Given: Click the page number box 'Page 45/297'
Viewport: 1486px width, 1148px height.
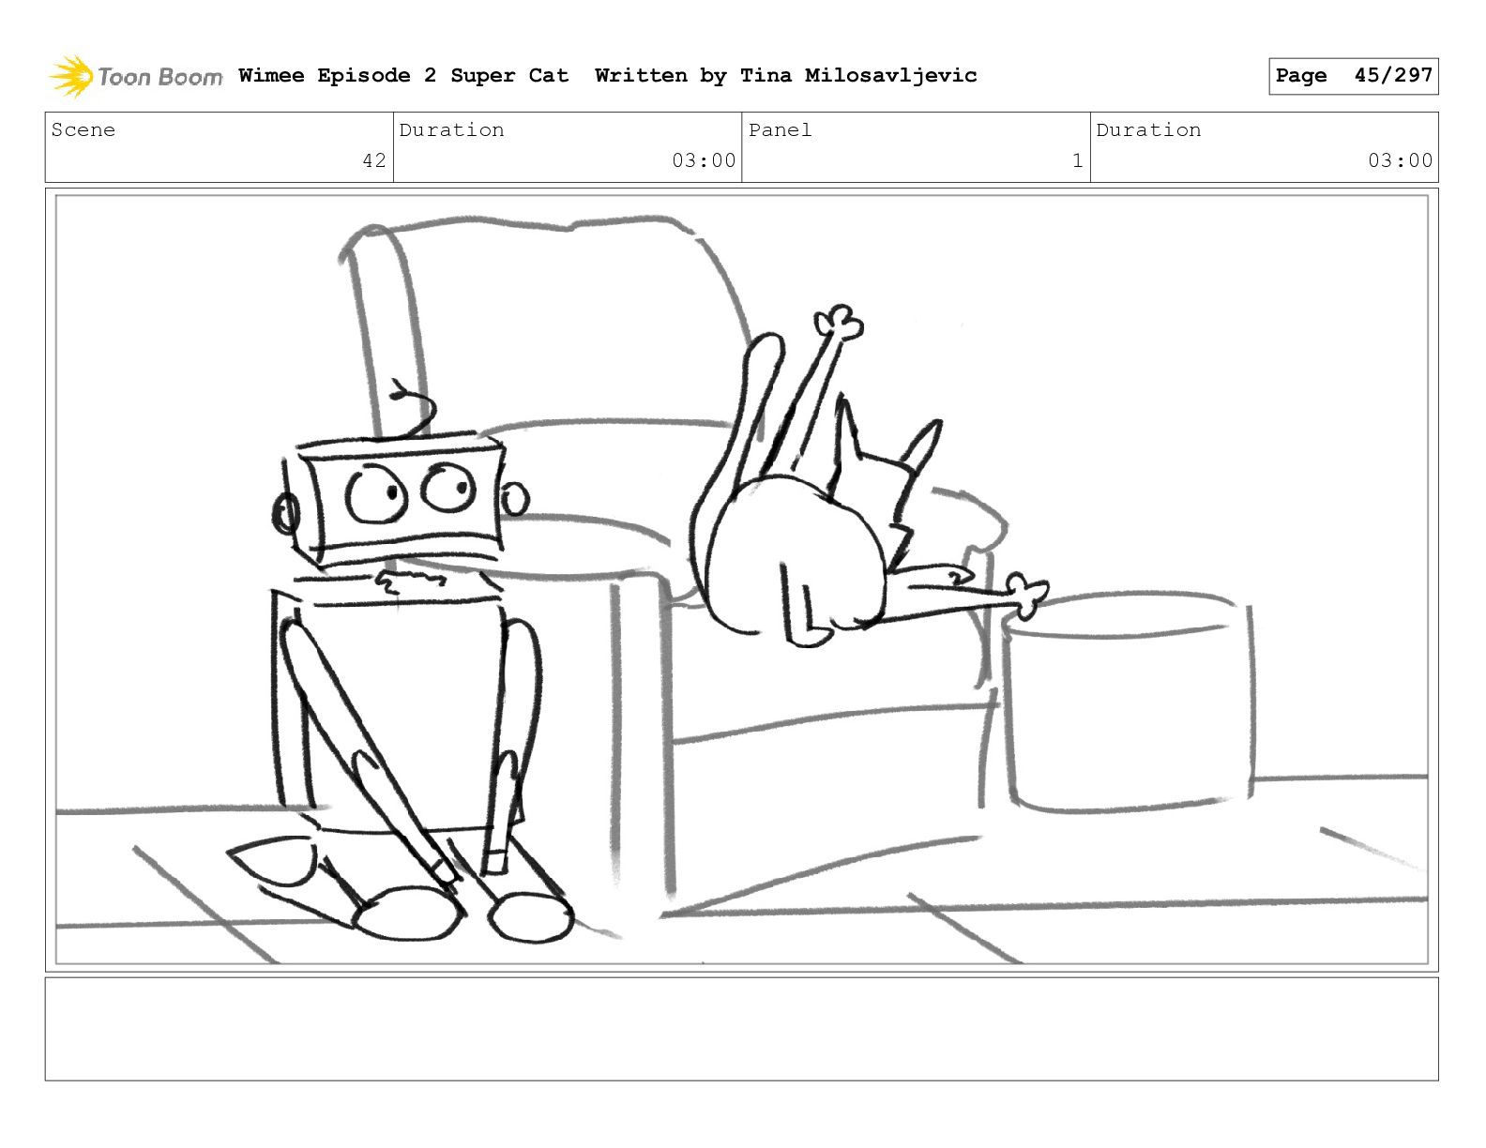Looking at the screenshot, I should coord(1354,76).
